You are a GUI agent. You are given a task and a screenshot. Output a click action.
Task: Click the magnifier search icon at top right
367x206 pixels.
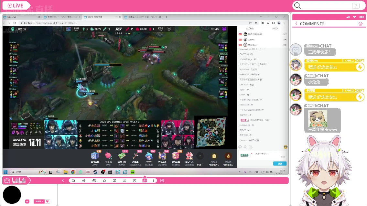pos(297,5)
